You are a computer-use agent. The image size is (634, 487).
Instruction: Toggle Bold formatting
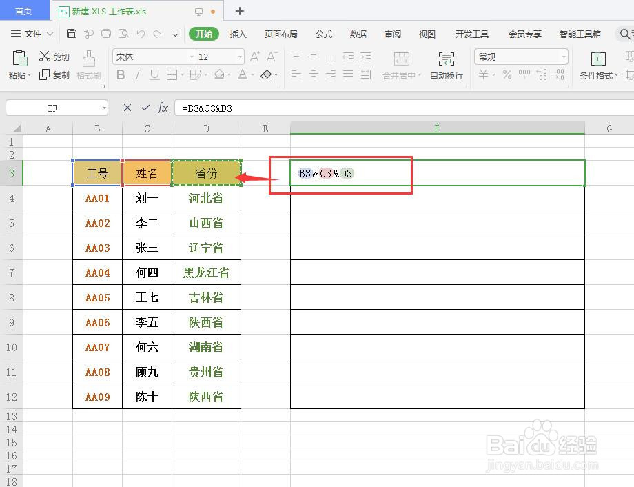tap(121, 74)
